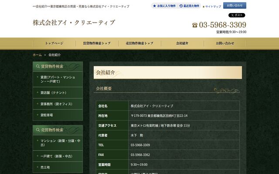This screenshot has width=279, height=174.
Task: Click the blue お問い合わせ button at top
Action: point(235,6)
